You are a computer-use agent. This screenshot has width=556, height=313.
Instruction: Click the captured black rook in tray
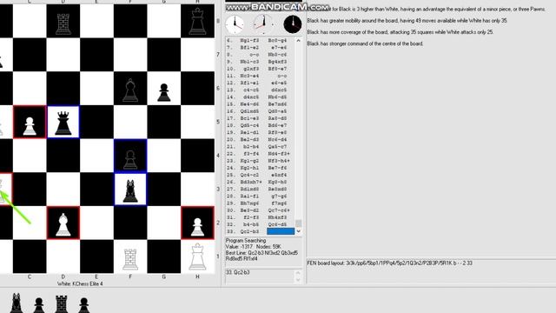pos(62,303)
